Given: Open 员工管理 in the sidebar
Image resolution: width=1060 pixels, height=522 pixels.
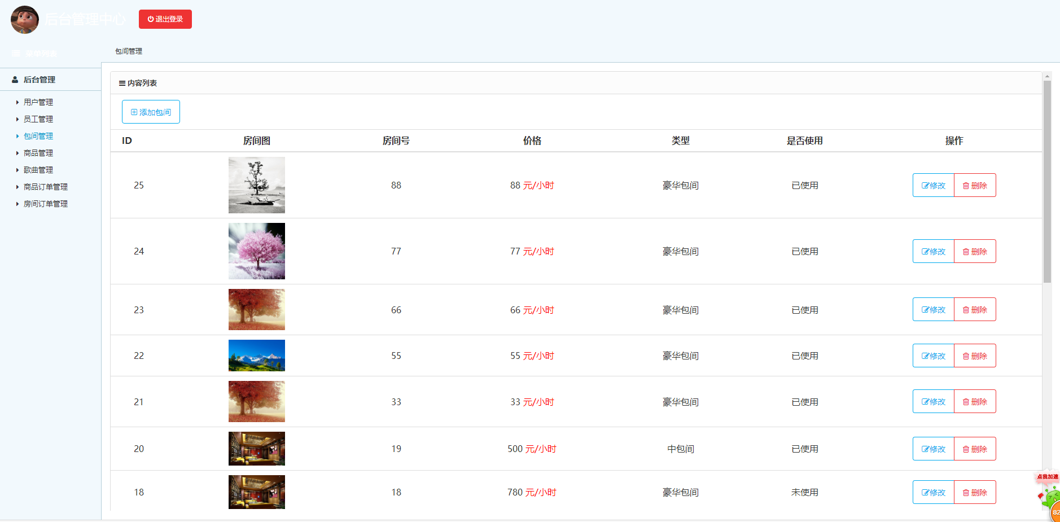Looking at the screenshot, I should pos(38,119).
